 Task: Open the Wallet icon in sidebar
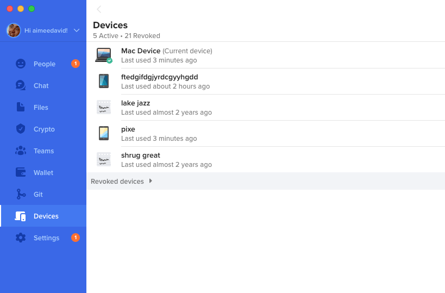[21, 172]
